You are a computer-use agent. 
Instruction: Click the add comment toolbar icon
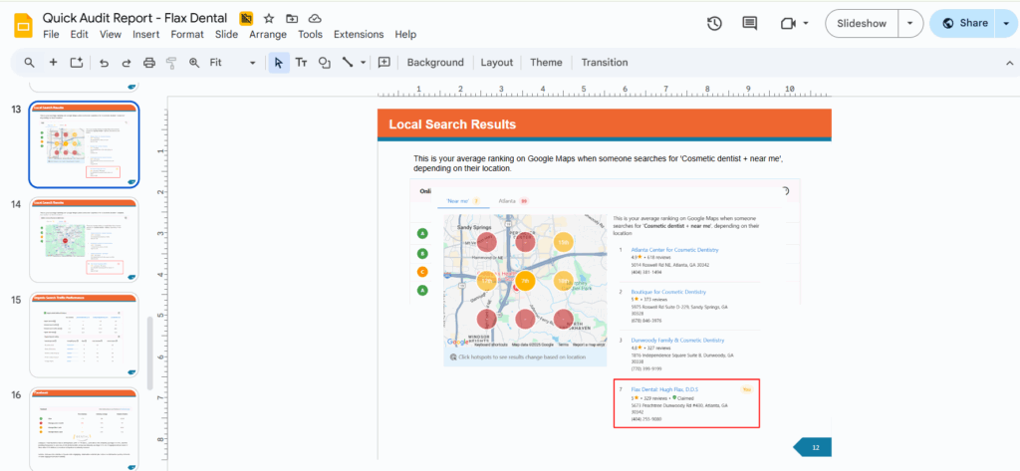point(384,63)
